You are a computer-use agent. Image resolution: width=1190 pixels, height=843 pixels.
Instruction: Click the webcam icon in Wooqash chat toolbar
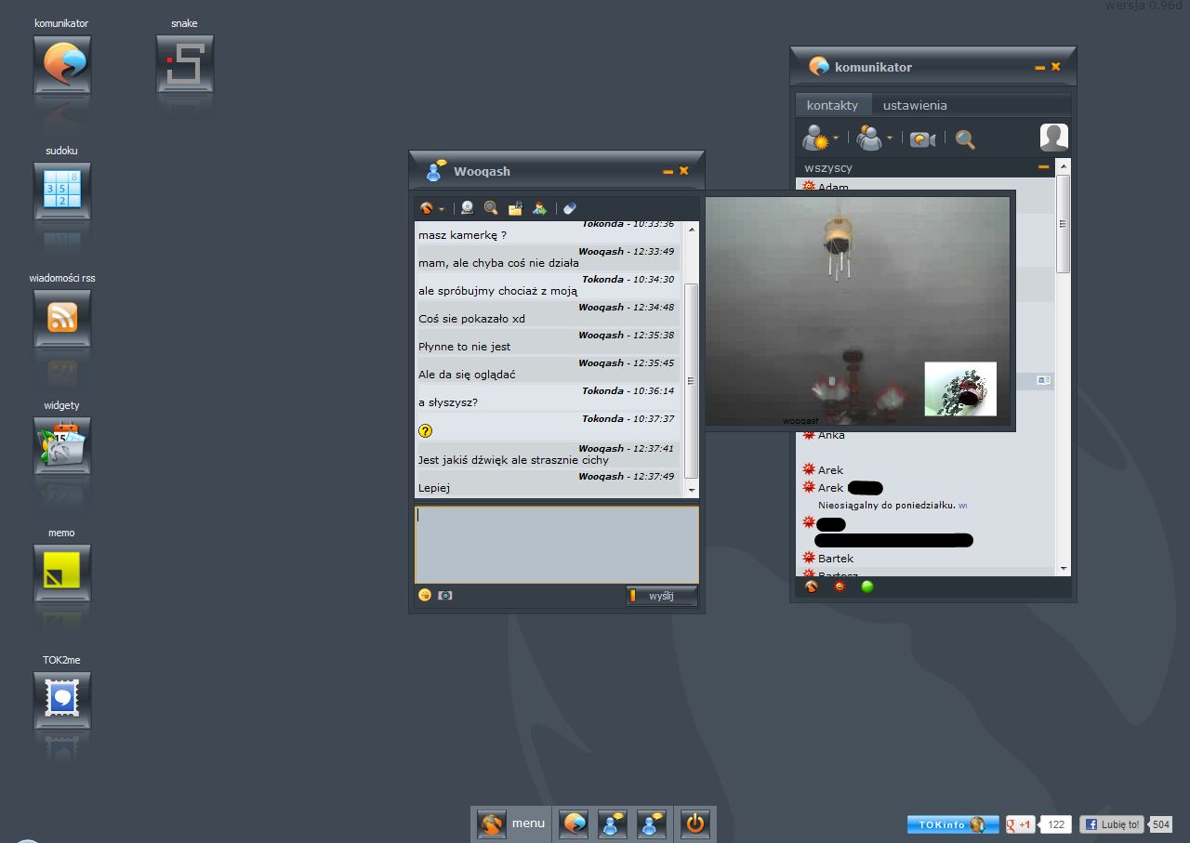[x=467, y=208]
